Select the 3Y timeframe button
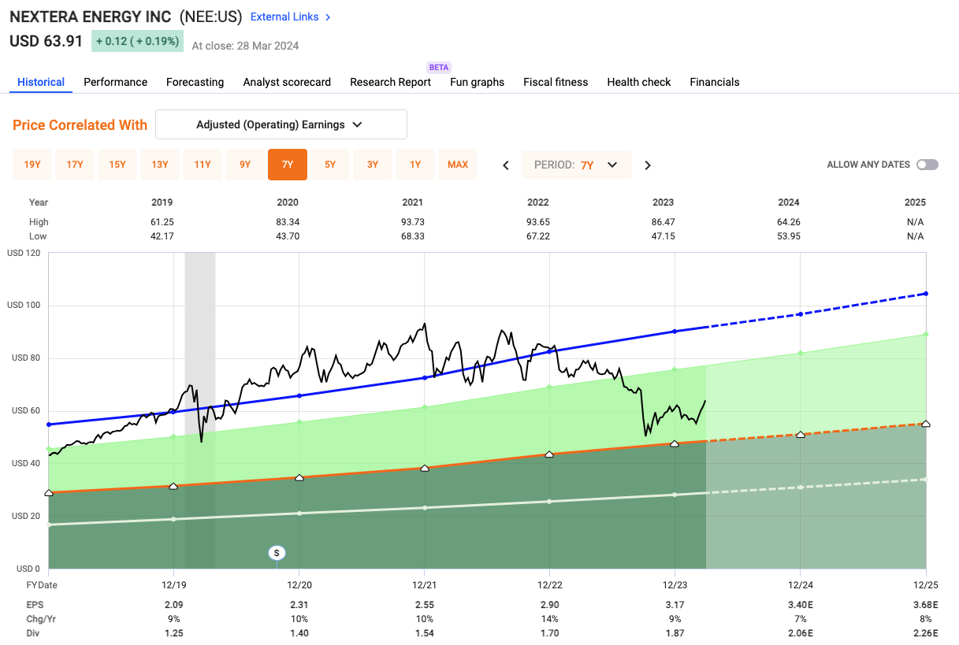The width and height of the screenshot is (959, 645). click(373, 165)
